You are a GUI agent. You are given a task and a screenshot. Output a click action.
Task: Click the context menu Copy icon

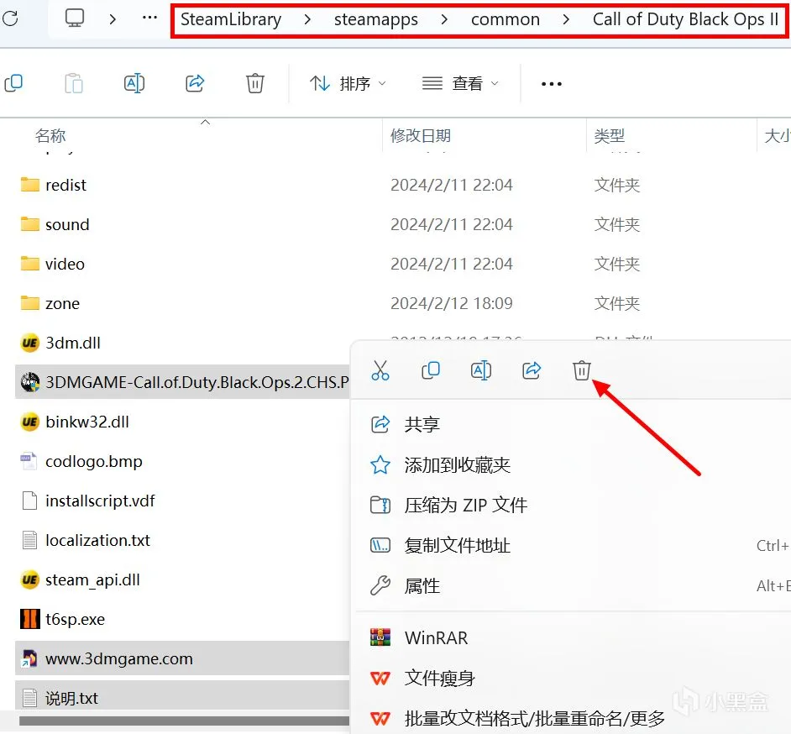(430, 370)
